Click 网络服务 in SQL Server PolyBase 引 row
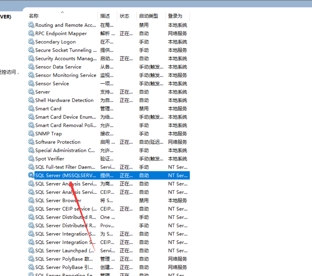 point(178,267)
